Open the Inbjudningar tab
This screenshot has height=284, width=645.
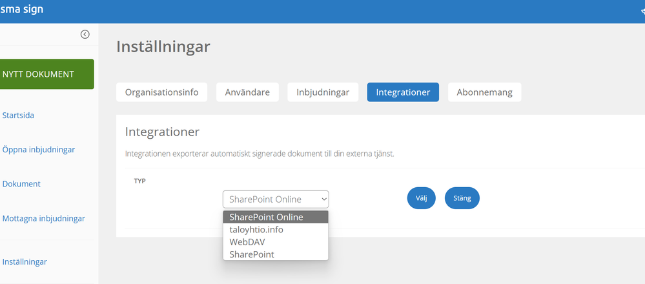tap(323, 92)
